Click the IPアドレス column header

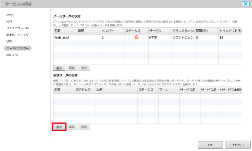[x=85, y=90]
